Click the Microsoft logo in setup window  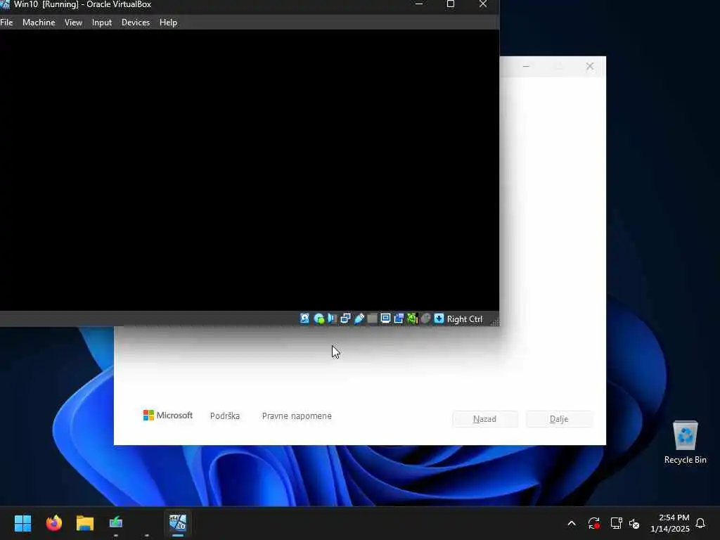pyautogui.click(x=168, y=415)
